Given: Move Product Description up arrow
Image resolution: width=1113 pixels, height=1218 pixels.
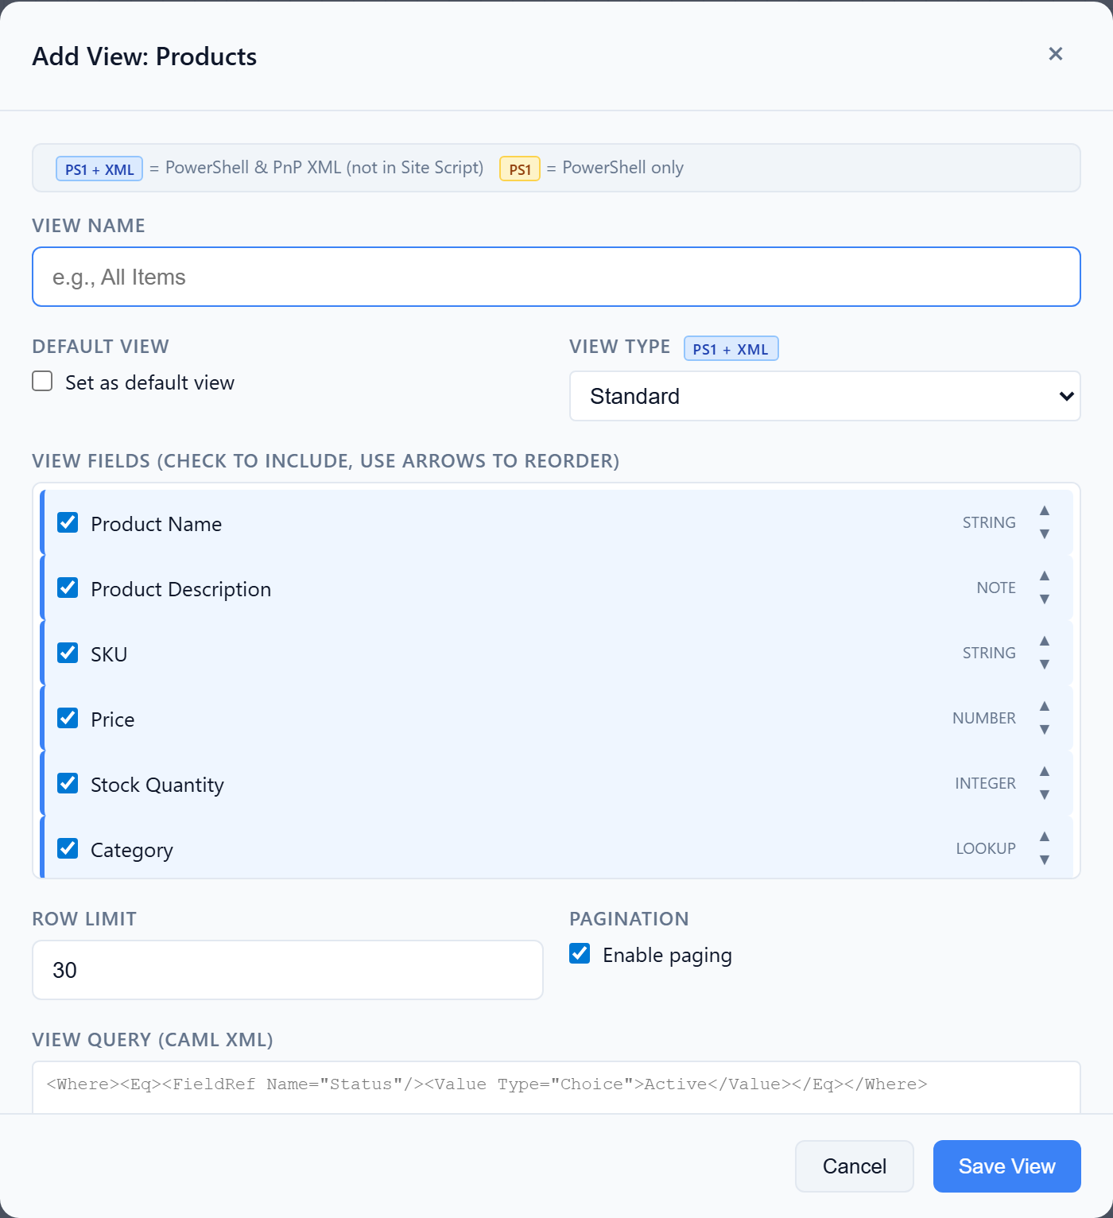Looking at the screenshot, I should click(x=1045, y=576).
